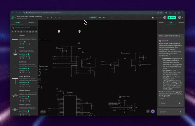Screen dimensions: 195x126
Task: Open the Inspect tab
Action: click(x=161, y=23)
